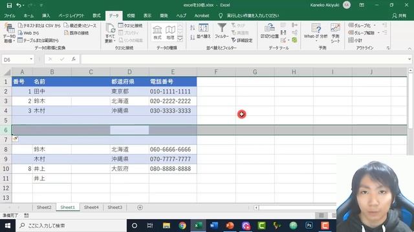Click テキストまたは CSV から

[39, 26]
